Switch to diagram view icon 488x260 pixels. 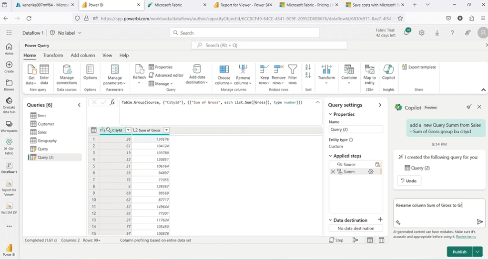(x=355, y=240)
